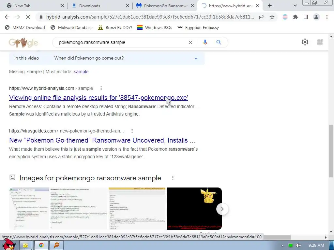This screenshot has width=334, height=250.
Task: Open more options for hybrid-analysis result
Action: (101, 88)
